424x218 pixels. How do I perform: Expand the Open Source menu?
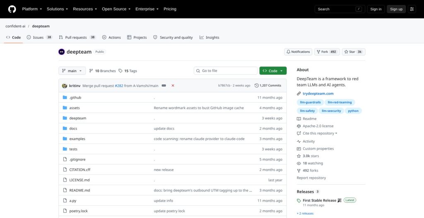pyautogui.click(x=116, y=9)
